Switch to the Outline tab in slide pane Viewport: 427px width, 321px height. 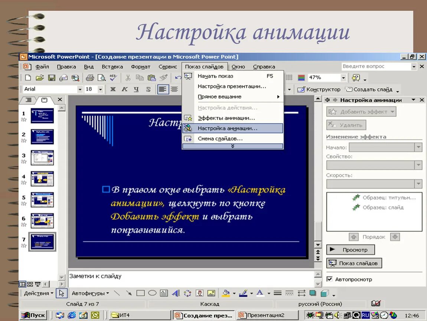coord(28,100)
